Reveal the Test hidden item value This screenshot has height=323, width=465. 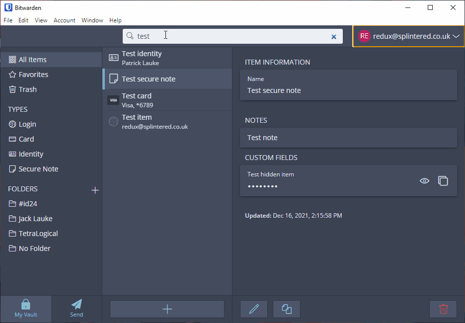424,180
